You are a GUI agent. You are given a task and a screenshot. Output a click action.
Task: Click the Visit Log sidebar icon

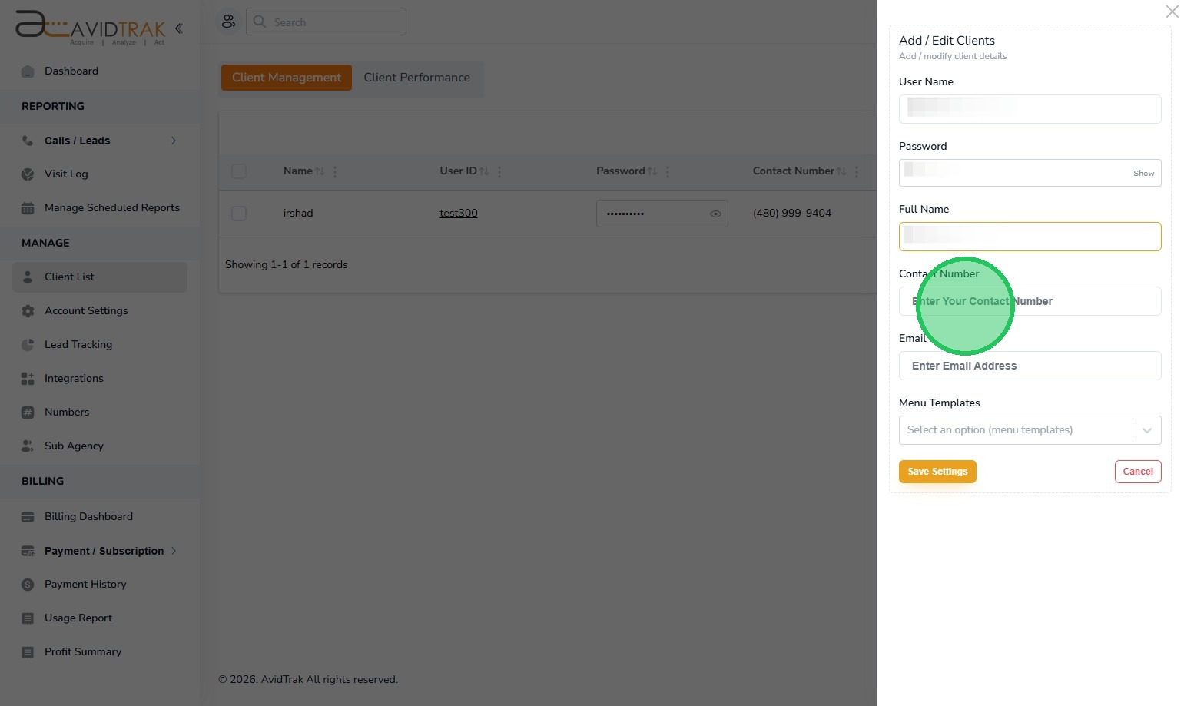point(28,174)
